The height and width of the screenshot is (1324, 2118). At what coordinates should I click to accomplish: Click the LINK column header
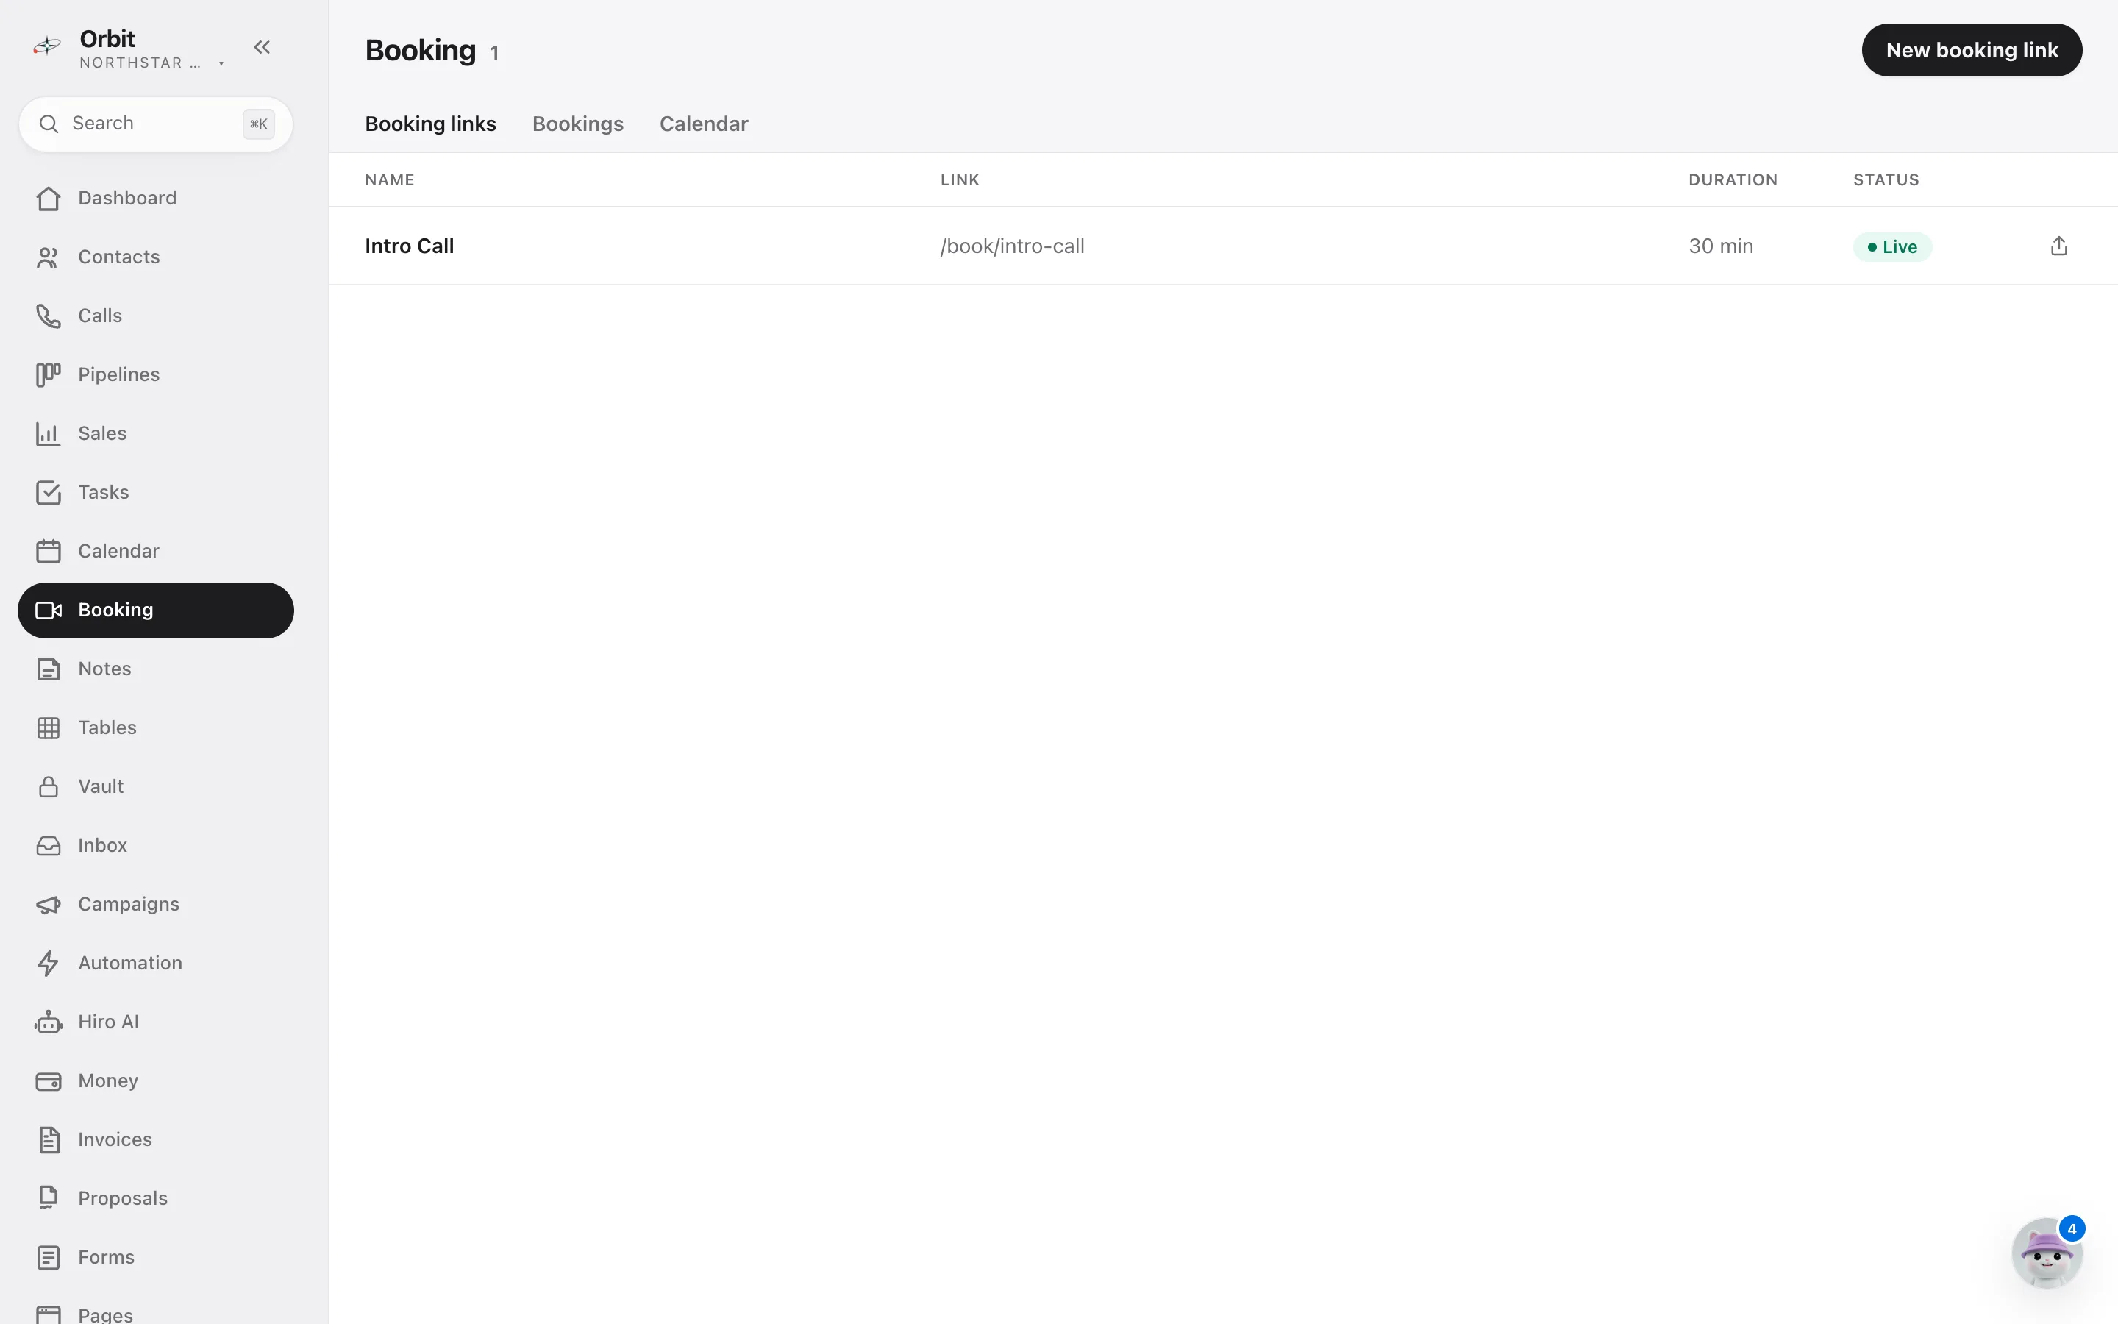click(x=960, y=179)
